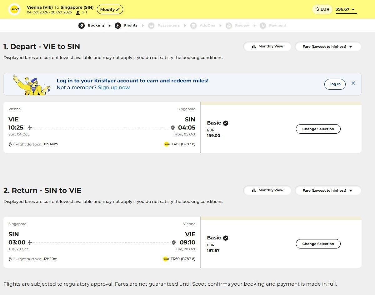Click the AddOns cart step icon
Screen dimensions: 375x295
click(193, 26)
